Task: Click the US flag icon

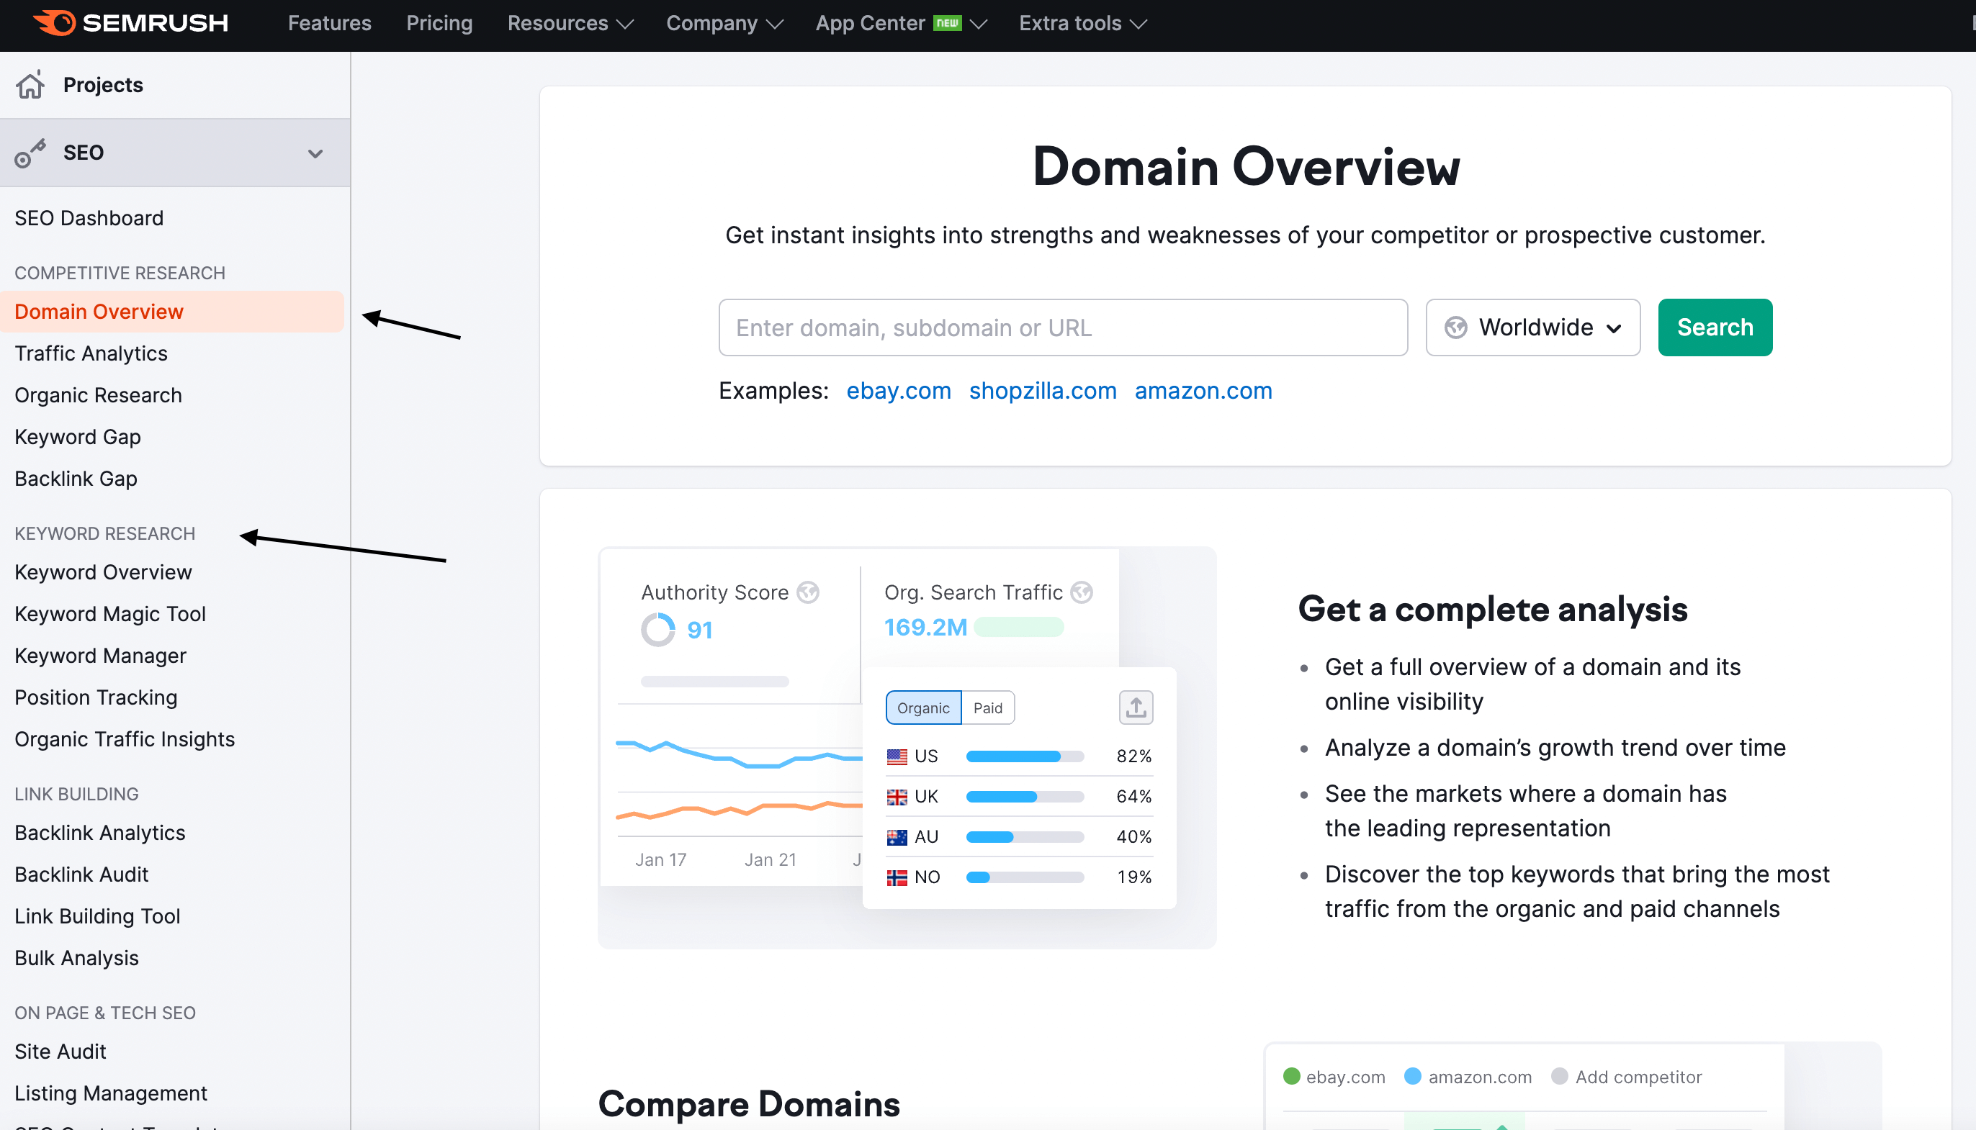Action: pyautogui.click(x=897, y=756)
